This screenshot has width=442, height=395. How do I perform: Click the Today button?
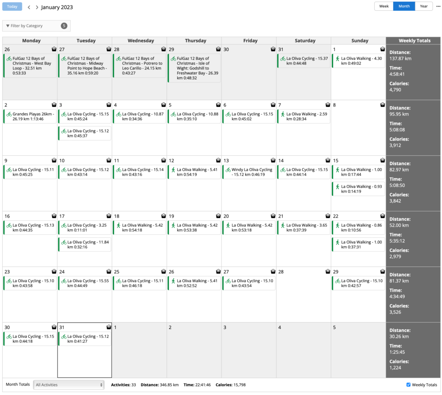(x=12, y=7)
